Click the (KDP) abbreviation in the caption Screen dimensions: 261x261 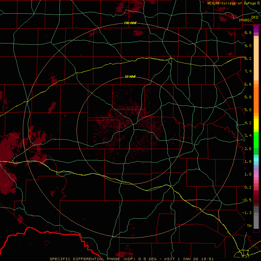[130, 259]
